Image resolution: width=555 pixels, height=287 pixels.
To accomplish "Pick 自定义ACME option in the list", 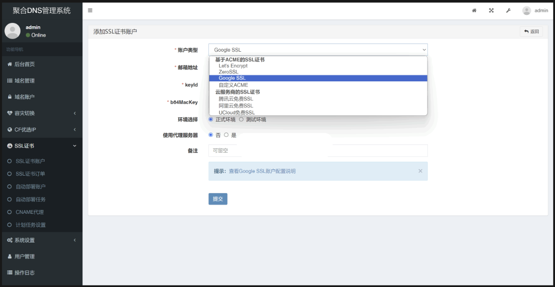I will pos(318,85).
